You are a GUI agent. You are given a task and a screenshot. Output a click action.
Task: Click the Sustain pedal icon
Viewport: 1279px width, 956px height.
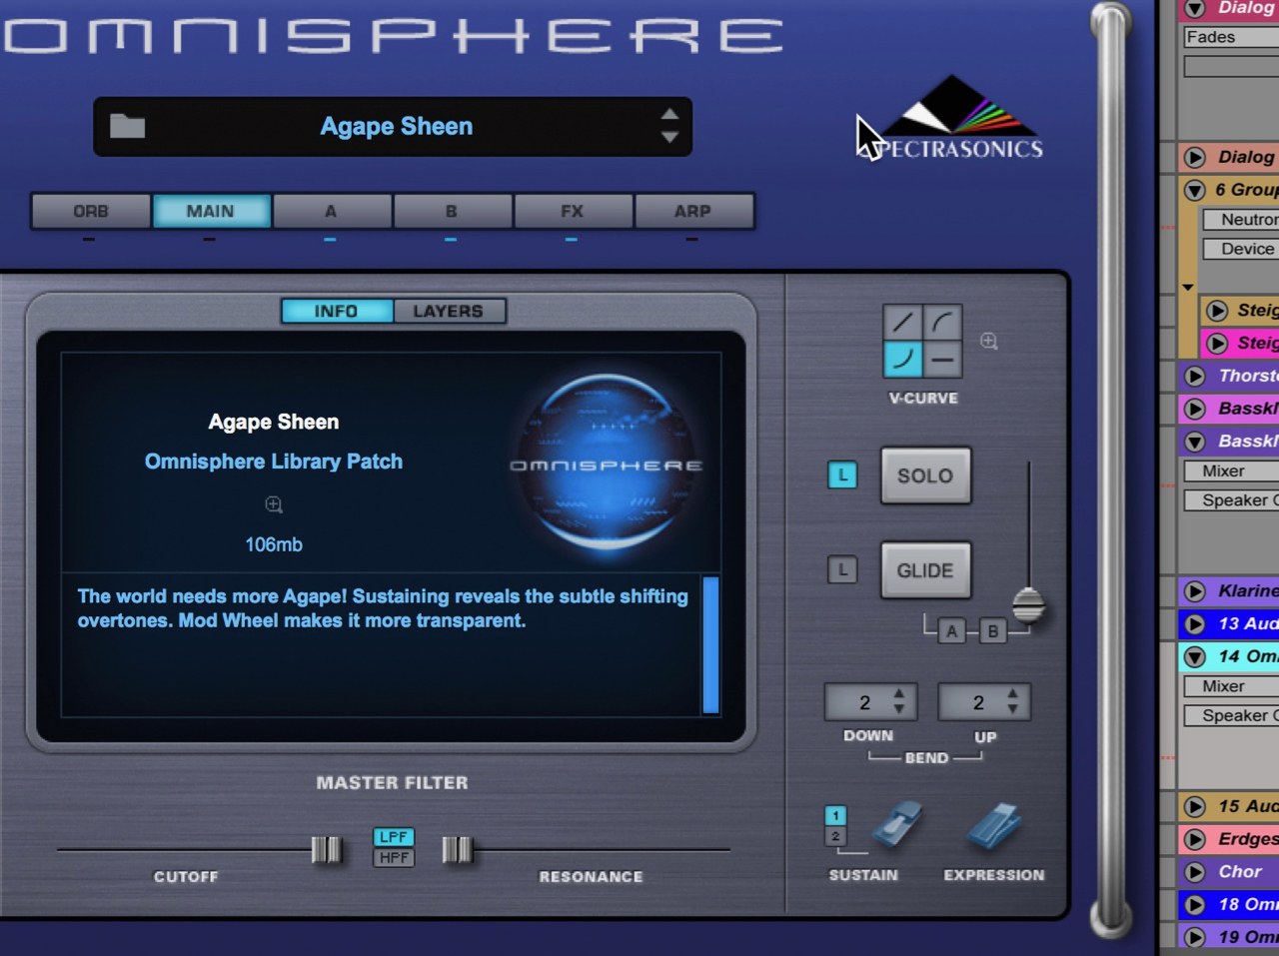tap(897, 826)
